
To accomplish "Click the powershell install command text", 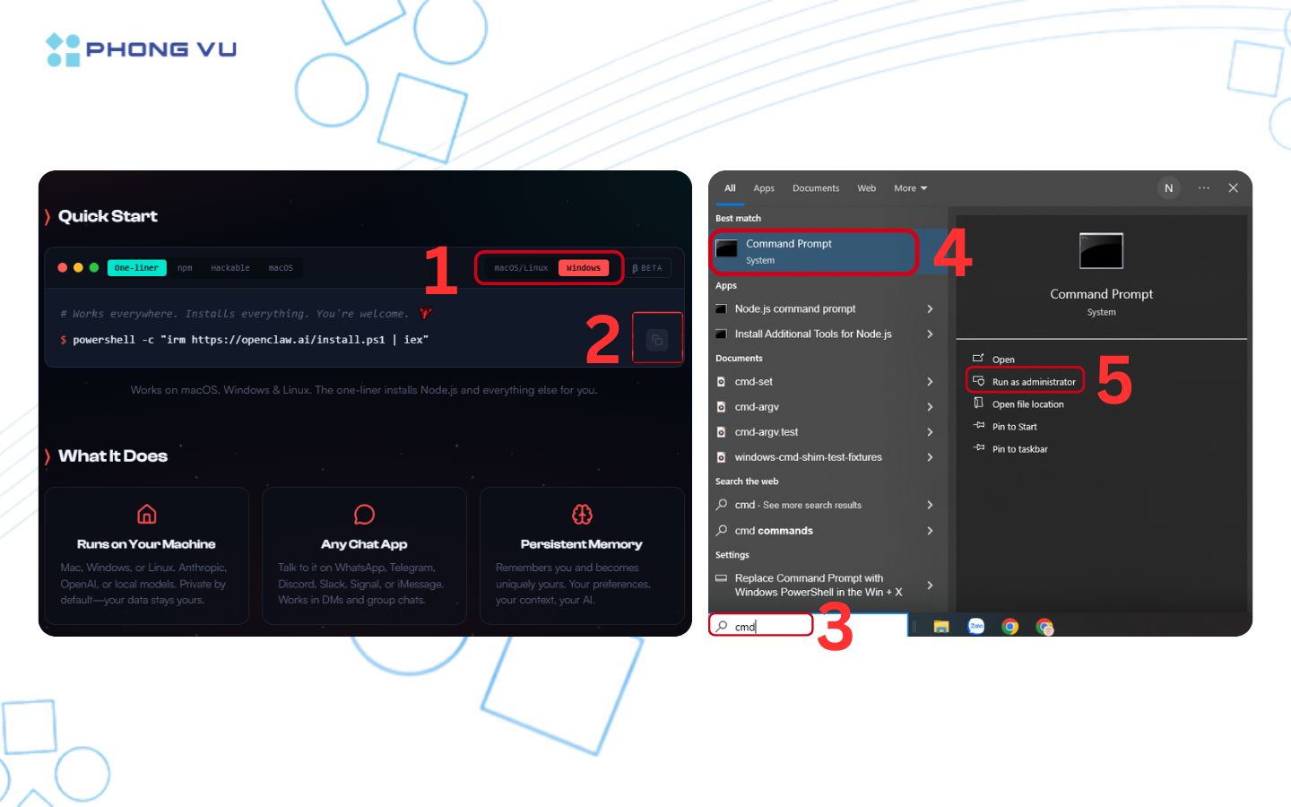I will click(x=251, y=340).
